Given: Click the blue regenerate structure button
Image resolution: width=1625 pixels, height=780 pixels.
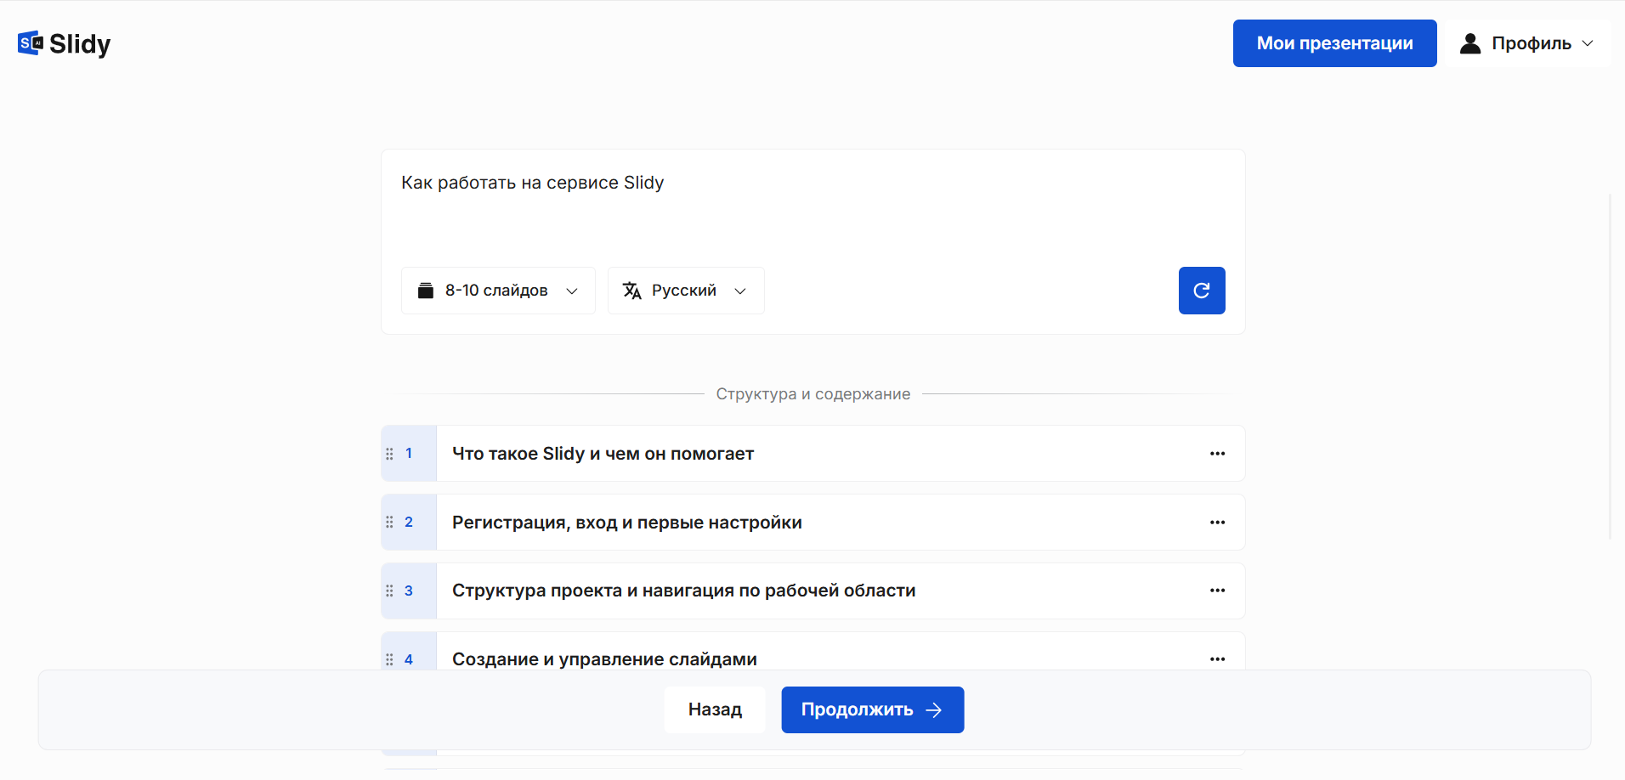Looking at the screenshot, I should click(x=1202, y=291).
